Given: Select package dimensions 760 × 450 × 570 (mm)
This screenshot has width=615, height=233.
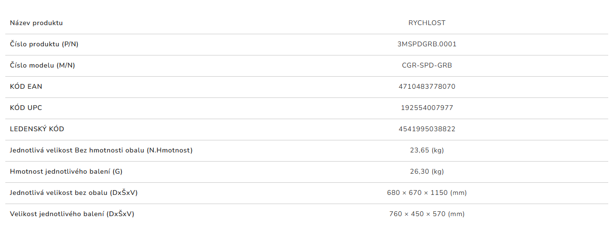Looking at the screenshot, I should click(427, 214).
